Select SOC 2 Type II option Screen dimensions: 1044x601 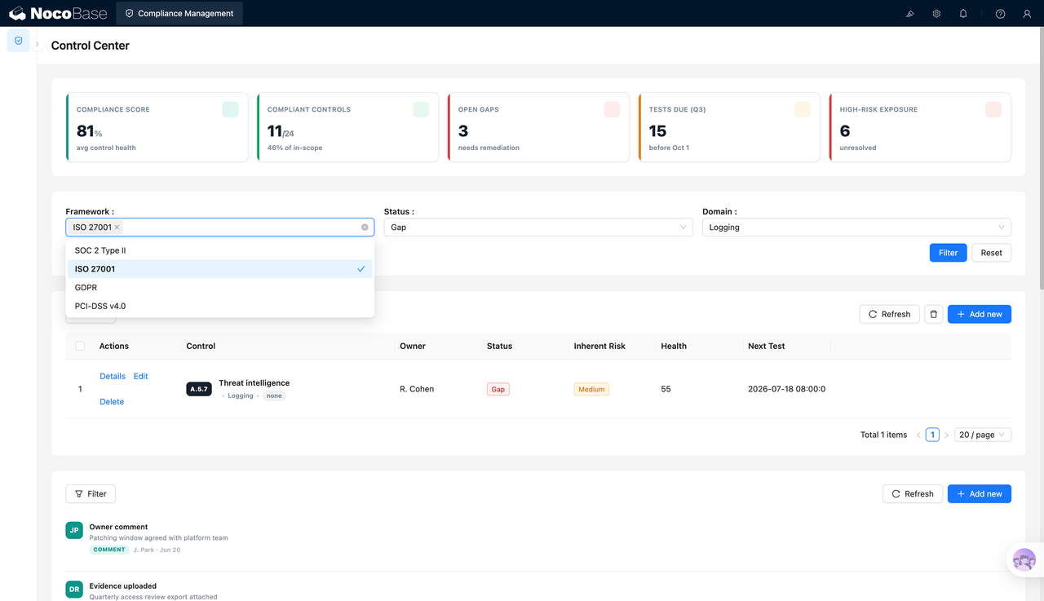pyautogui.click(x=219, y=250)
